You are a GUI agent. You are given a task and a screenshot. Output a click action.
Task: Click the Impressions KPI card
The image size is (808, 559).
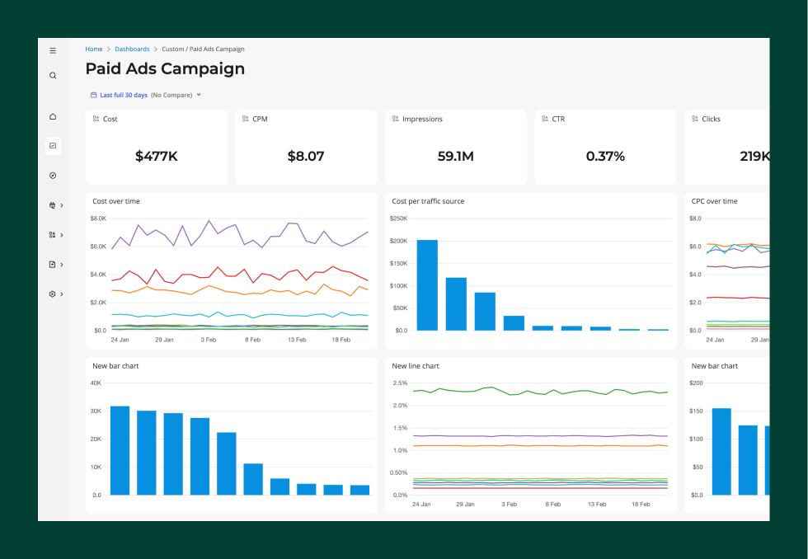455,147
